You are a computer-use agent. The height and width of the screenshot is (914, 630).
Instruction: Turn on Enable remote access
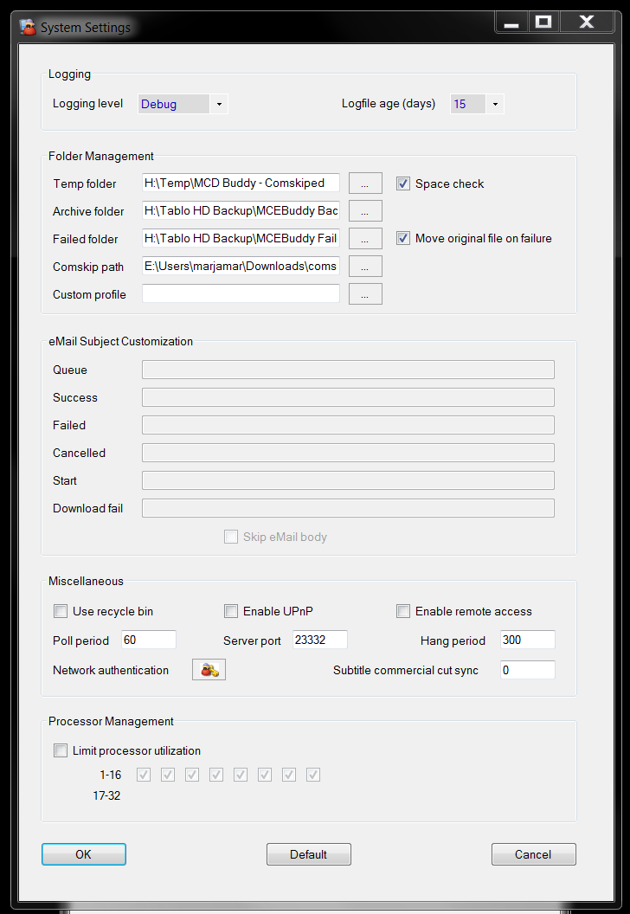point(402,611)
